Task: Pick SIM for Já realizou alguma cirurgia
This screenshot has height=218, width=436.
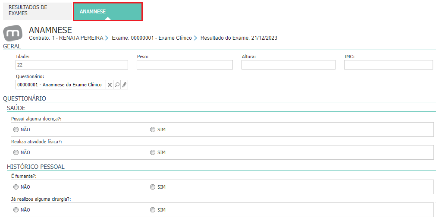Action: click(x=152, y=210)
